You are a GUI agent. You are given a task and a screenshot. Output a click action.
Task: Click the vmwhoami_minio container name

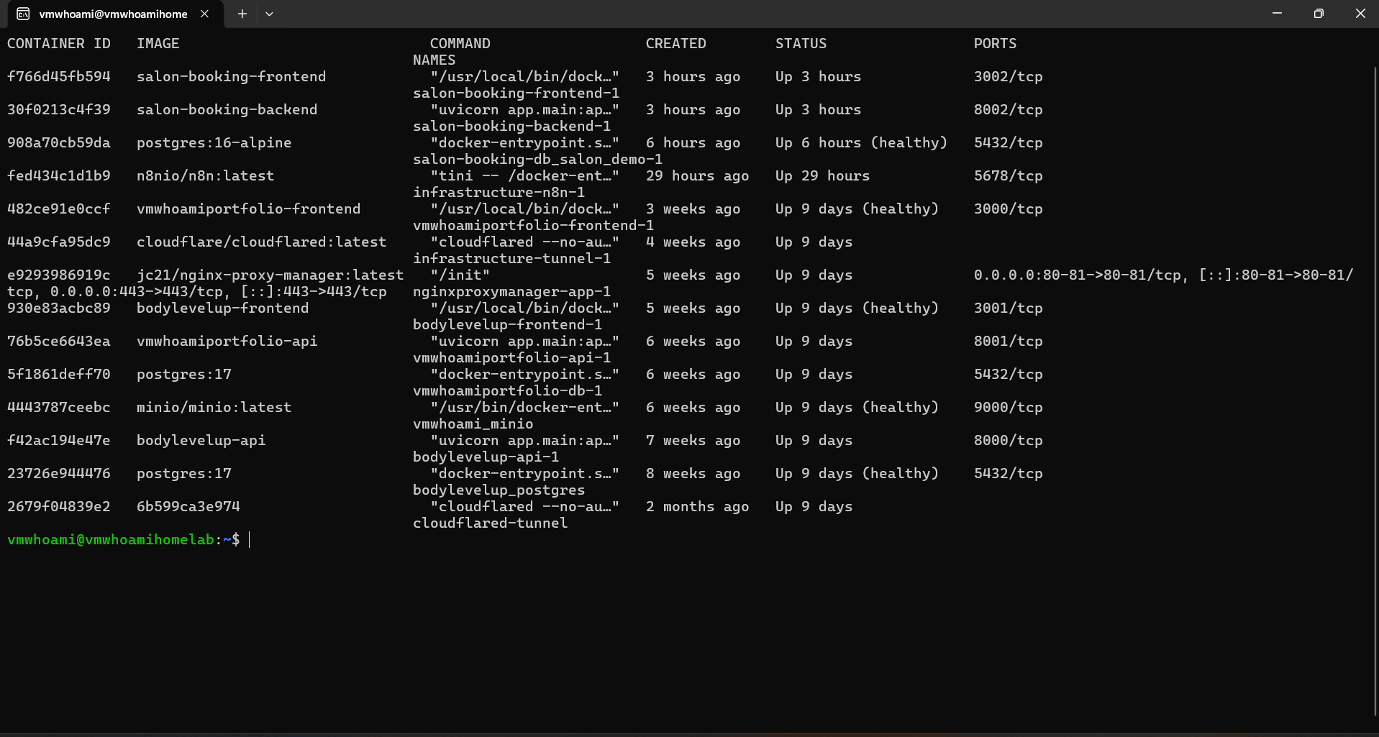[x=473, y=424]
